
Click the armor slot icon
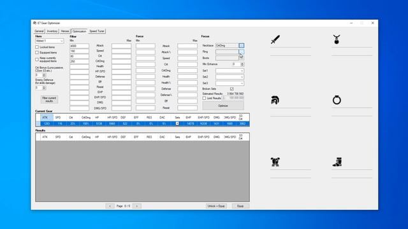click(x=275, y=162)
